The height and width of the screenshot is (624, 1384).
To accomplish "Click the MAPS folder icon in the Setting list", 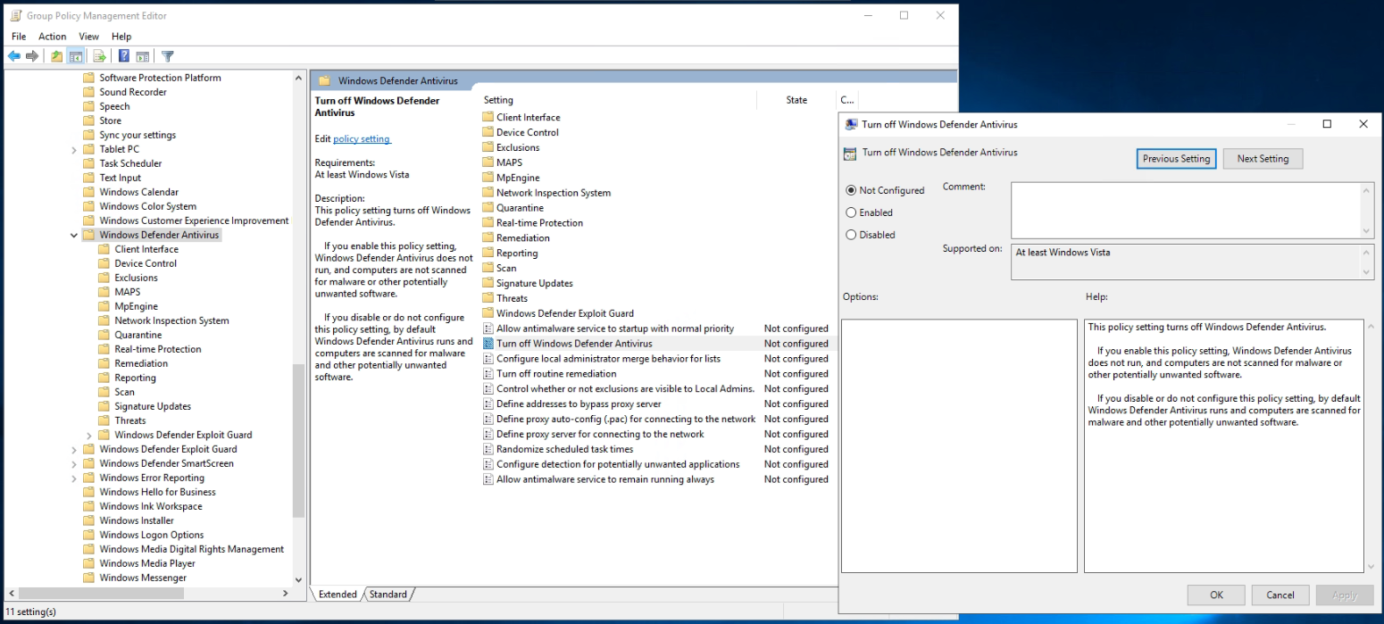I will [x=488, y=162].
